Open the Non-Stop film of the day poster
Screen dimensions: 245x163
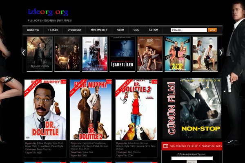click(x=200, y=108)
